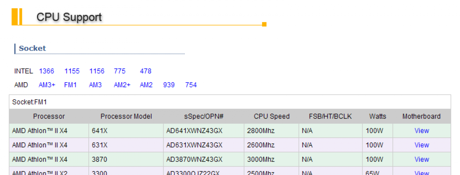460x175 pixels.
Task: Click the Processor column header
Action: tap(49, 116)
